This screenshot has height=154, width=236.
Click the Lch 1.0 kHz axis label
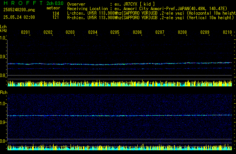tap(3, 38)
